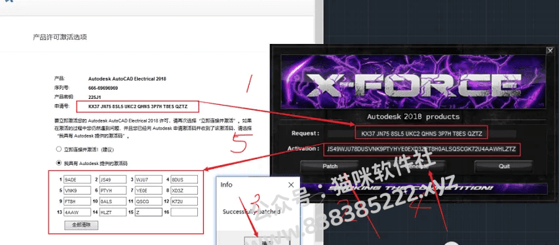Click activation code box number 1
This screenshot has height=245, width=559.
pos(77,179)
